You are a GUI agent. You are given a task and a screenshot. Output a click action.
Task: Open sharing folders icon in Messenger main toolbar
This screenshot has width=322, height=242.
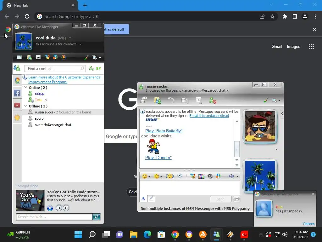click(29, 57)
